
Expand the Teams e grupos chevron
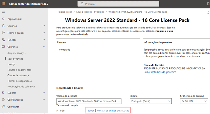(x=44, y=33)
